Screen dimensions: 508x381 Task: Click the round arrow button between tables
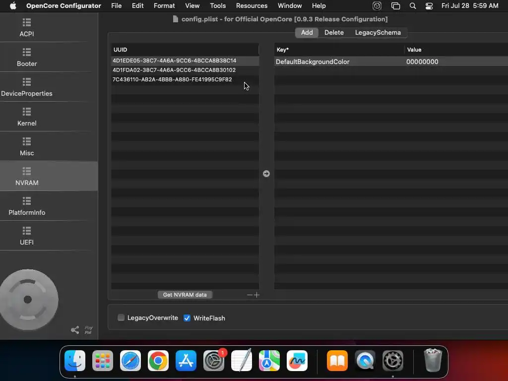point(266,174)
